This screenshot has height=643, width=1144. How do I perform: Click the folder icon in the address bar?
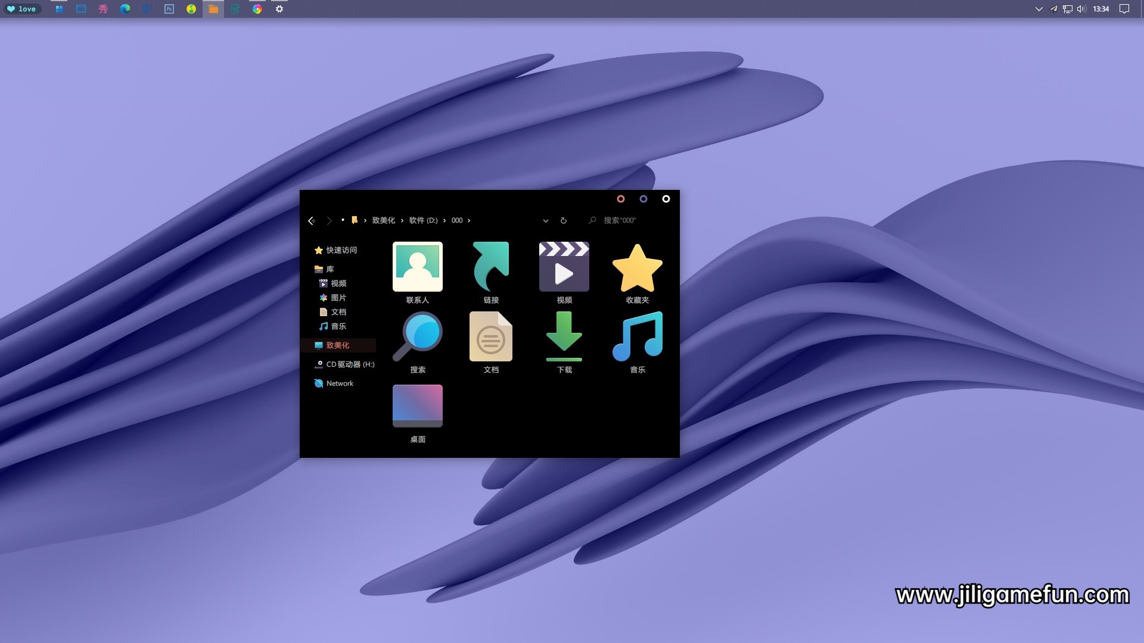tap(355, 220)
